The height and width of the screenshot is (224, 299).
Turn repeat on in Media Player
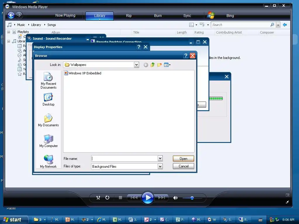107,198
